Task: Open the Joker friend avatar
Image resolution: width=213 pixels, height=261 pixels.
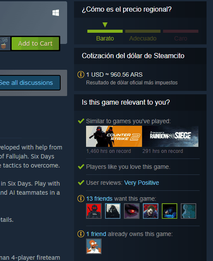Action: [x=151, y=211]
